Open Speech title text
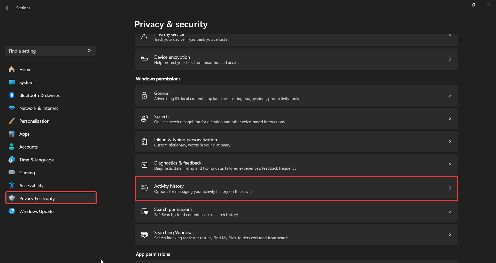The height and width of the screenshot is (263, 496). point(161,117)
